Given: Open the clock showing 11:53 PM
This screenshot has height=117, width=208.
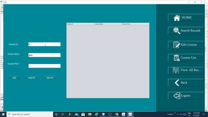Looking at the screenshot, I should (x=196, y=114).
